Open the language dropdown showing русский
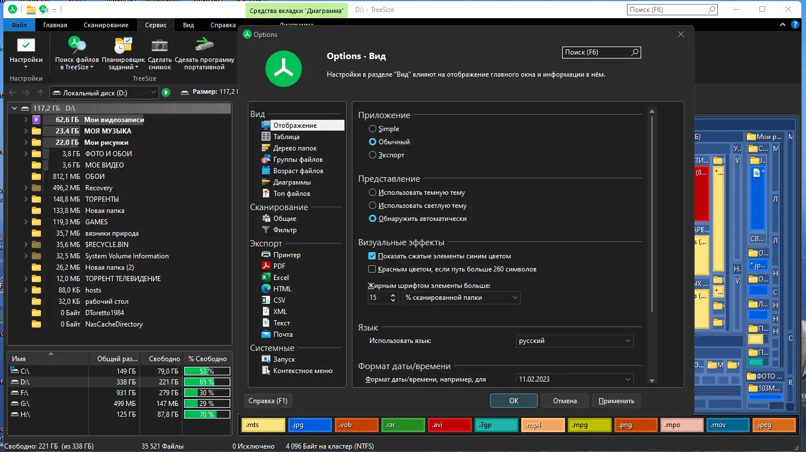This screenshot has height=452, width=806. click(x=575, y=341)
